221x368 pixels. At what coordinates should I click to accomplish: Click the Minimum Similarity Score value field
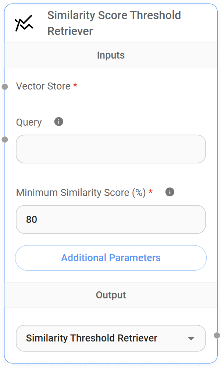click(111, 219)
